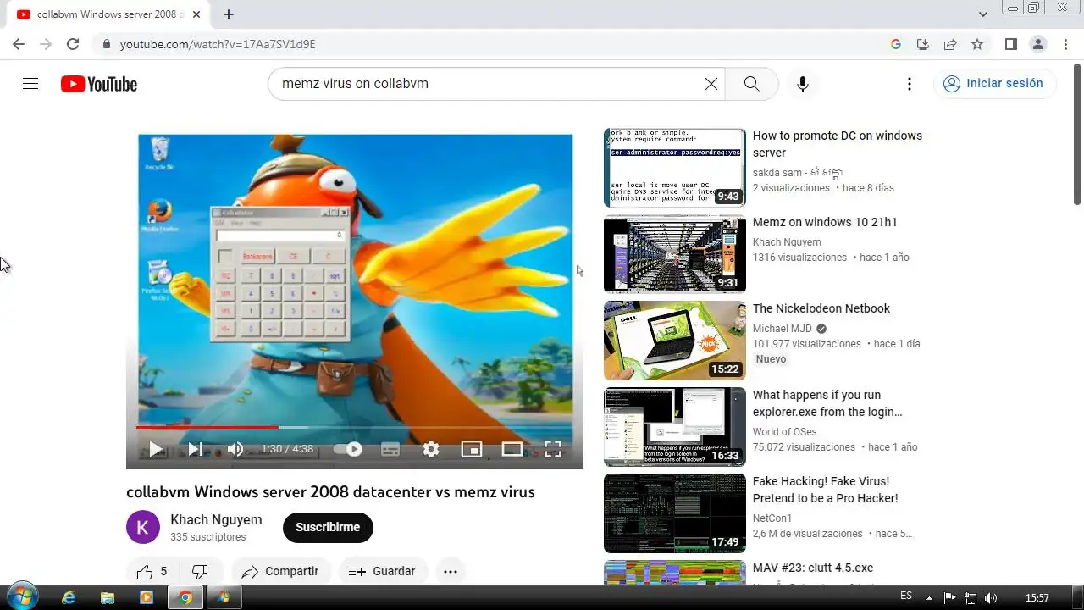Go to YouTube home via logo
1084x610 pixels.
pos(99,84)
